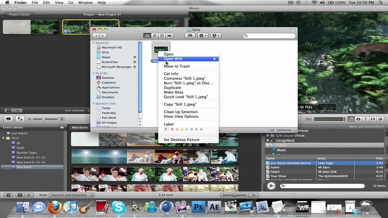
Task: Open the Music and Sound Effects browser
Action: click(x=351, y=119)
